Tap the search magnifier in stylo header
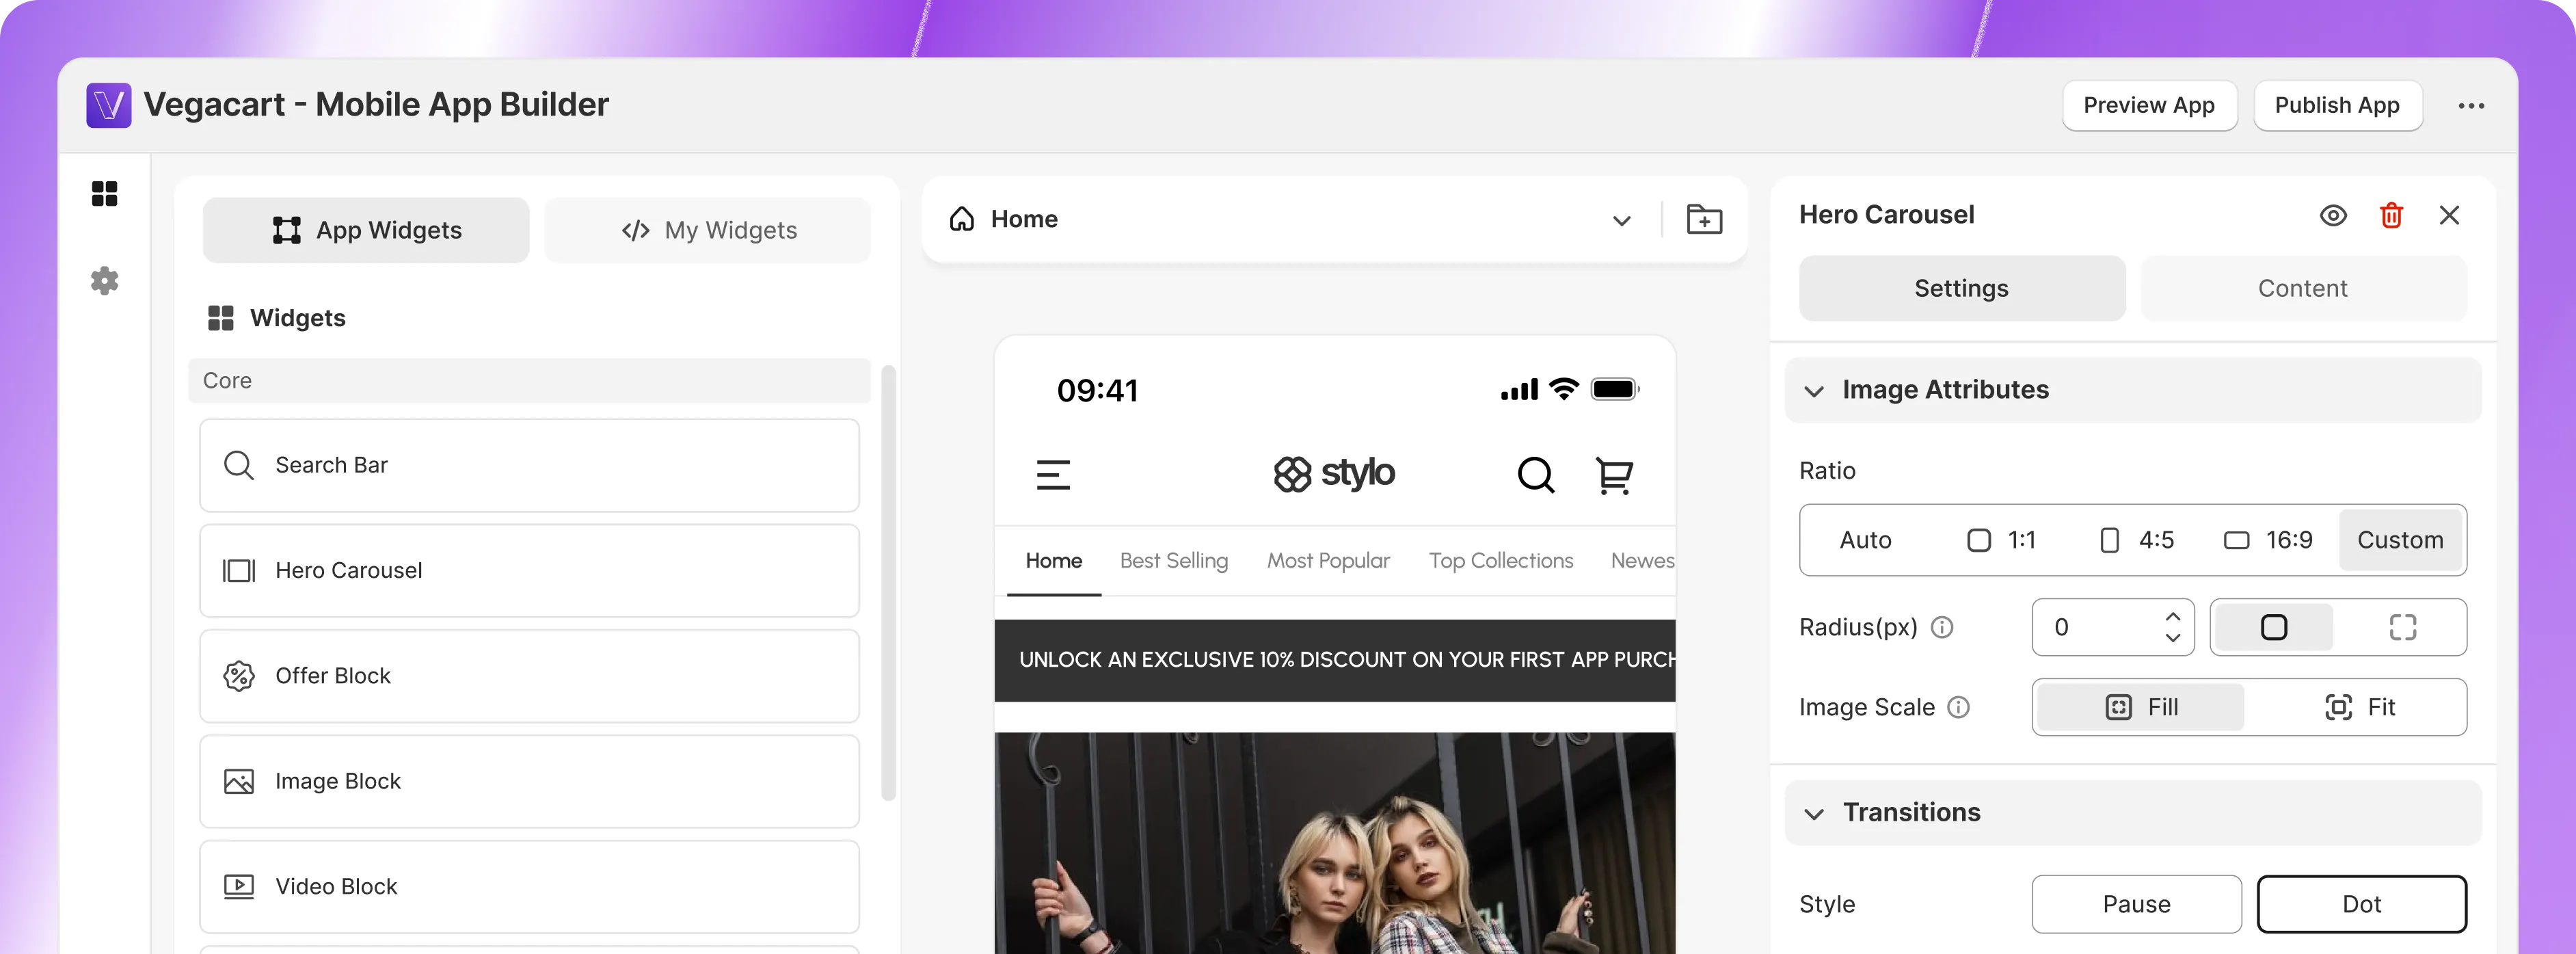This screenshot has width=2576, height=954. [x=1535, y=475]
